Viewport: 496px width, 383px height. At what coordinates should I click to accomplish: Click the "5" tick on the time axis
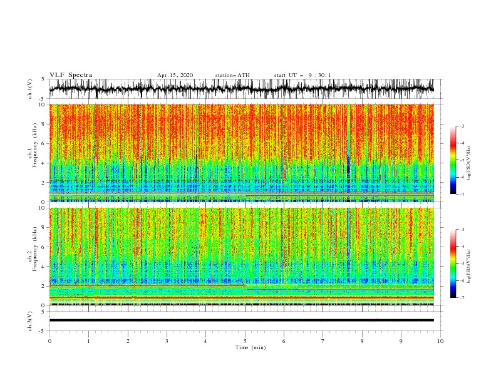245,341
